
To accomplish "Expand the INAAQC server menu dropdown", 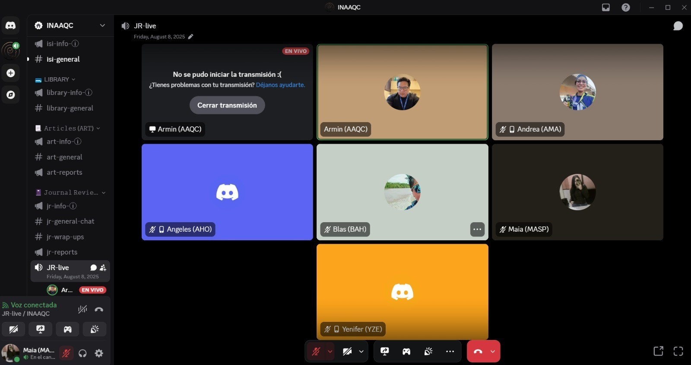I will click(102, 25).
